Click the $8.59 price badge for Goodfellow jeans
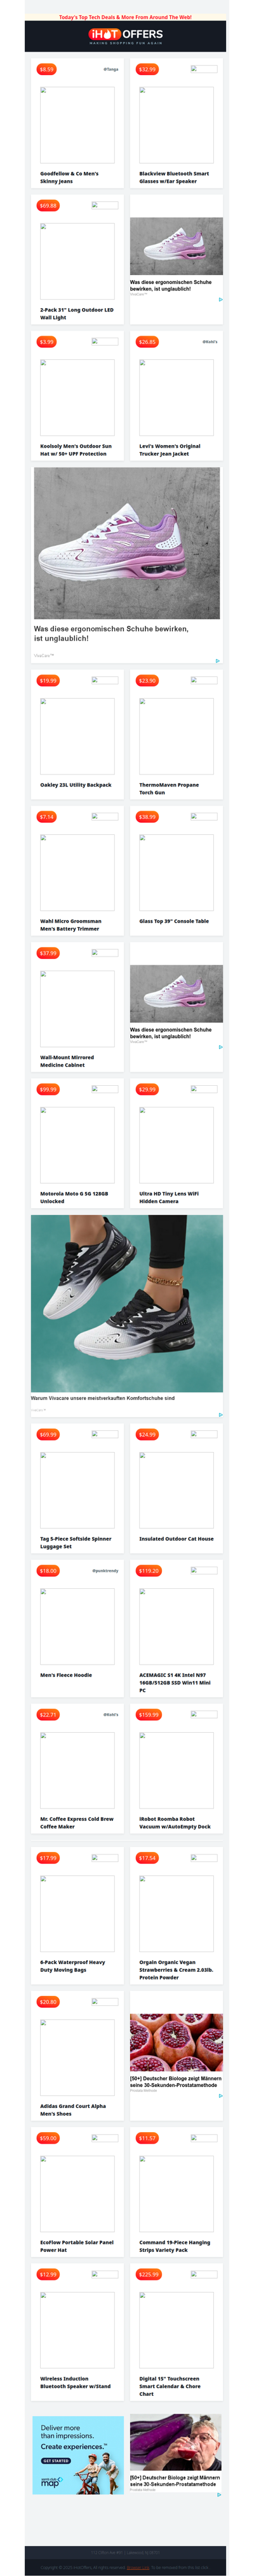The height and width of the screenshot is (2576, 254). 47,70
